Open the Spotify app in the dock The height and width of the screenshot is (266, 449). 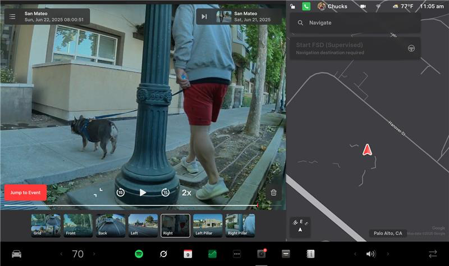click(x=139, y=254)
